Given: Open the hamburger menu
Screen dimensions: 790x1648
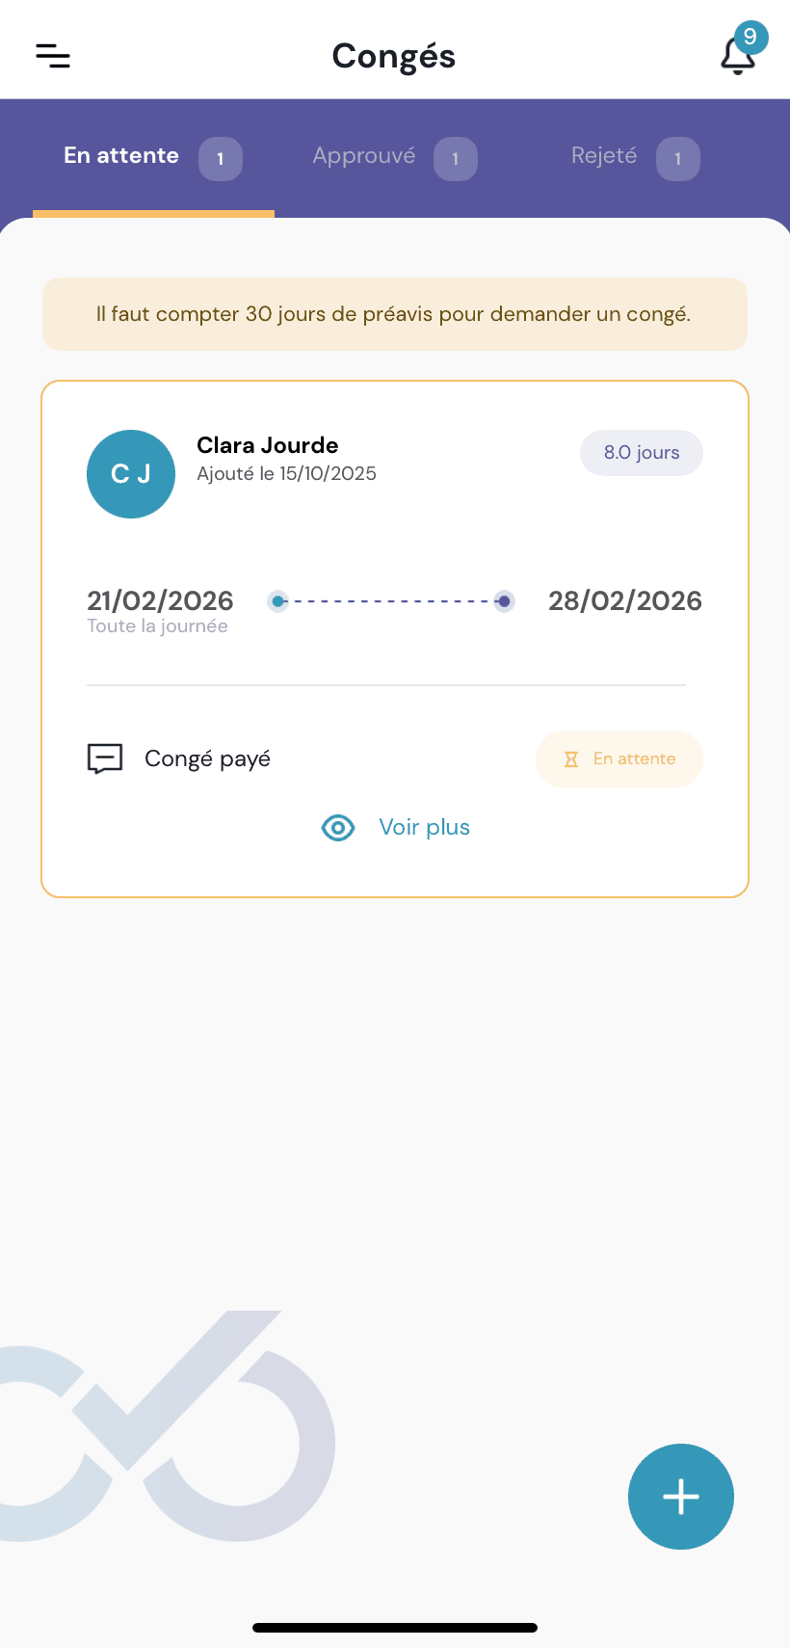Looking at the screenshot, I should (x=53, y=56).
